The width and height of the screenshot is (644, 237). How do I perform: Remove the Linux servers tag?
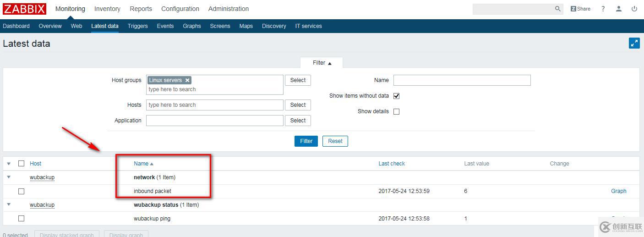point(187,80)
